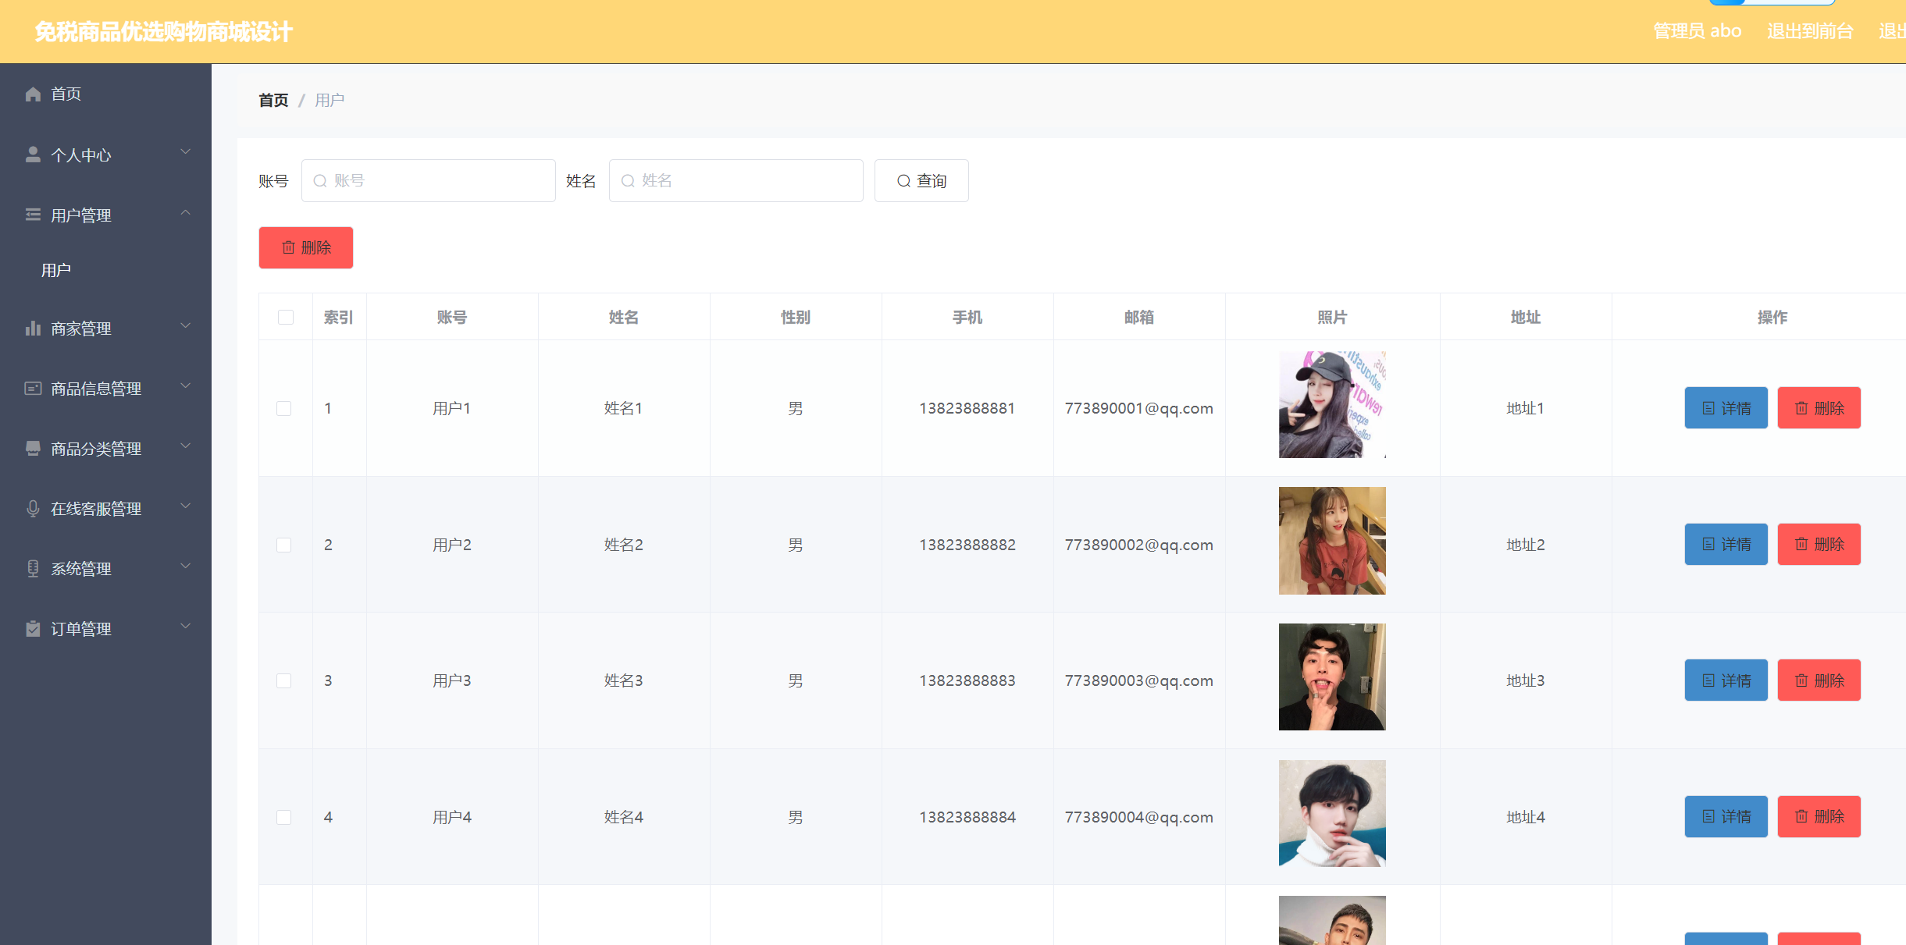
Task: Check the checkbox for row 用户1
Action: [284, 409]
